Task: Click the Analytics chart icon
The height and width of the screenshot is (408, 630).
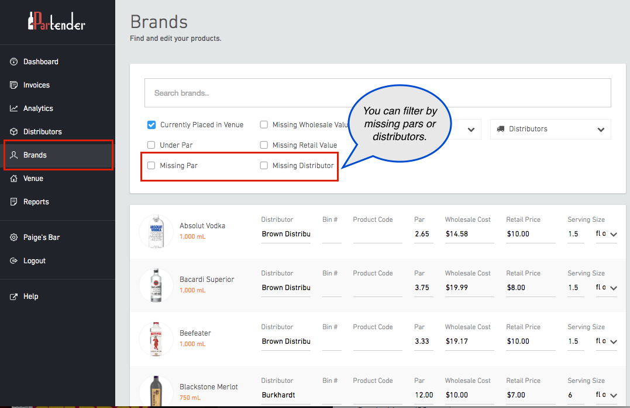Action: click(x=13, y=108)
